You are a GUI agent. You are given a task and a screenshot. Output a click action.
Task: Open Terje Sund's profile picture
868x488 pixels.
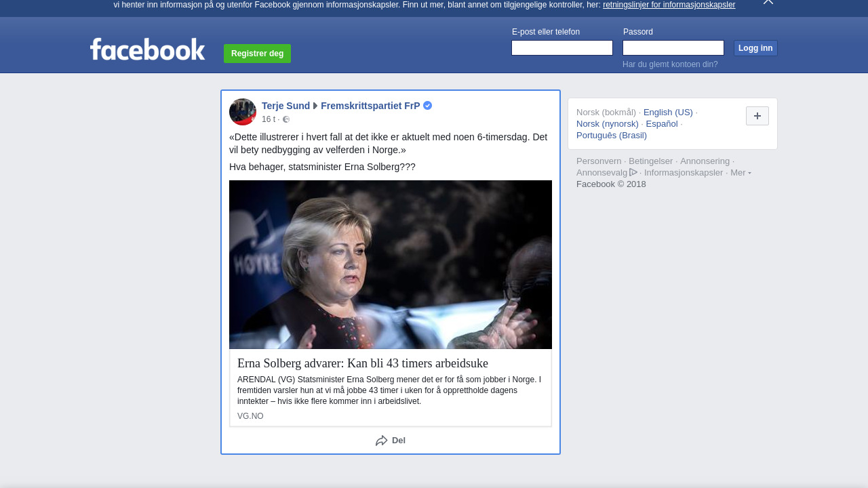243,112
